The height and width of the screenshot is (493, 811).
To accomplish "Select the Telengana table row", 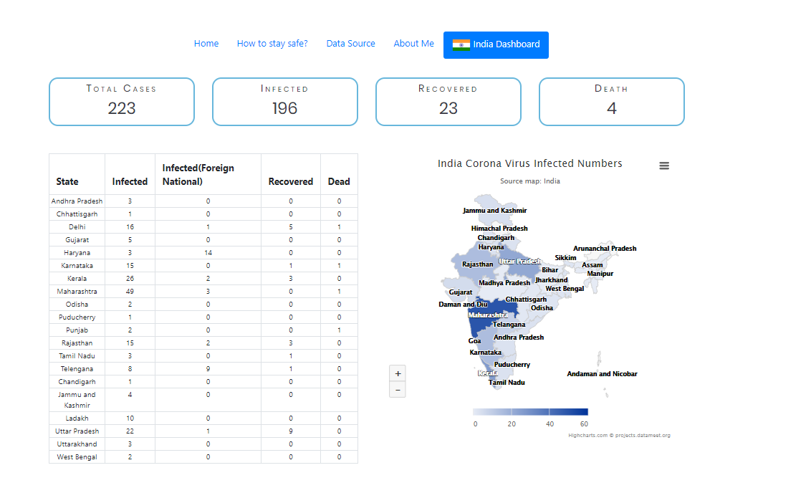I will coord(203,369).
